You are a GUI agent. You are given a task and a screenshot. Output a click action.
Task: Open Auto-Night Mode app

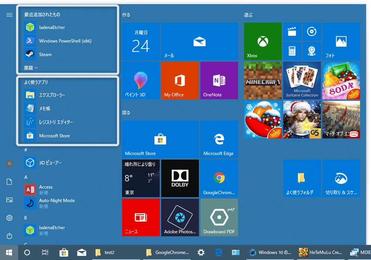pos(68,203)
